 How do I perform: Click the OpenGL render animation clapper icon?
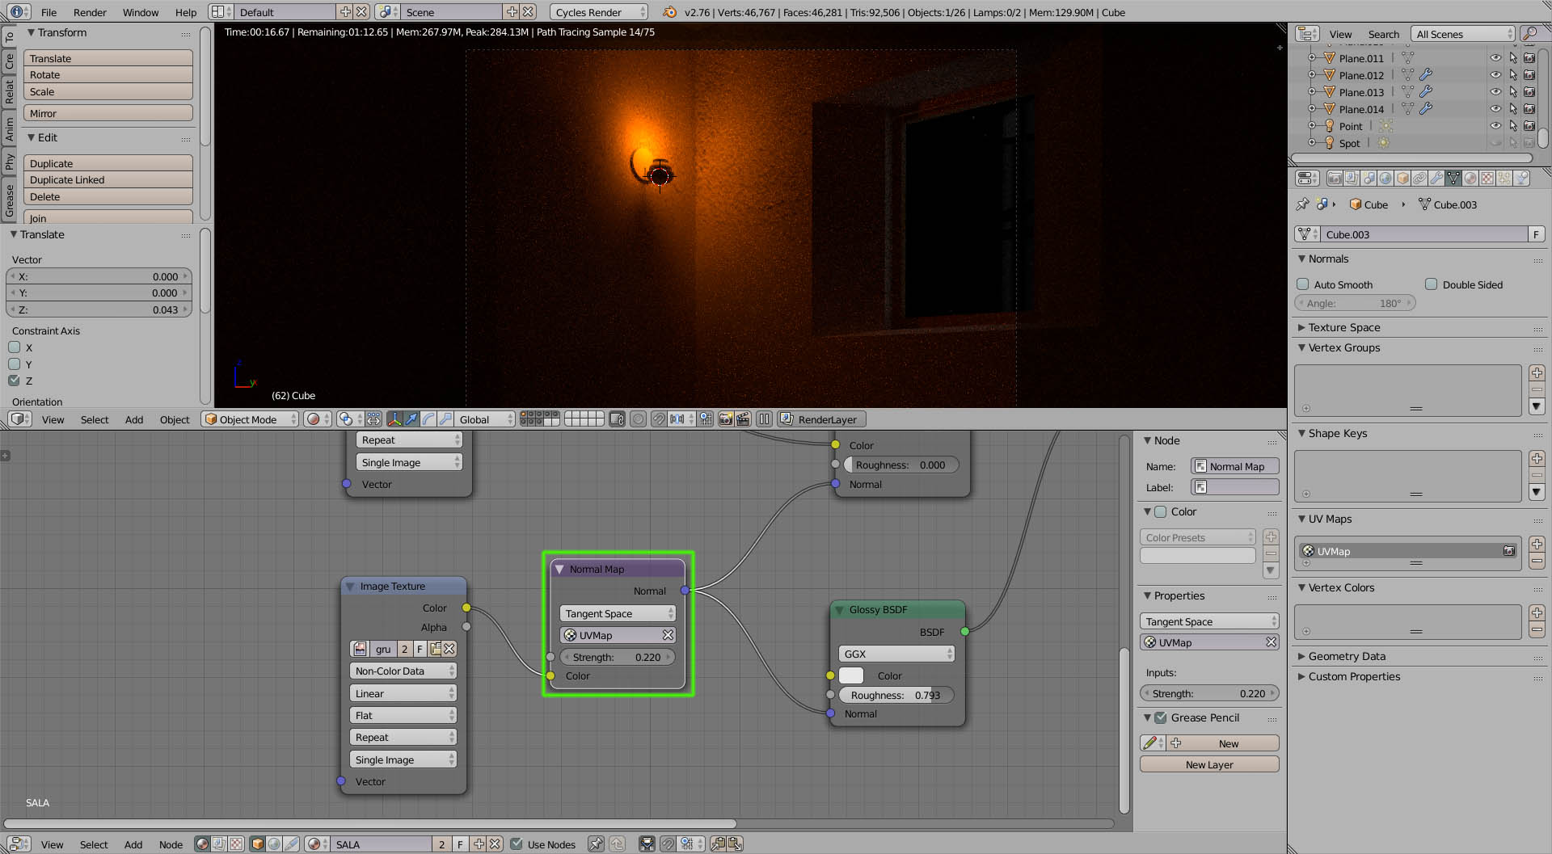coord(743,419)
